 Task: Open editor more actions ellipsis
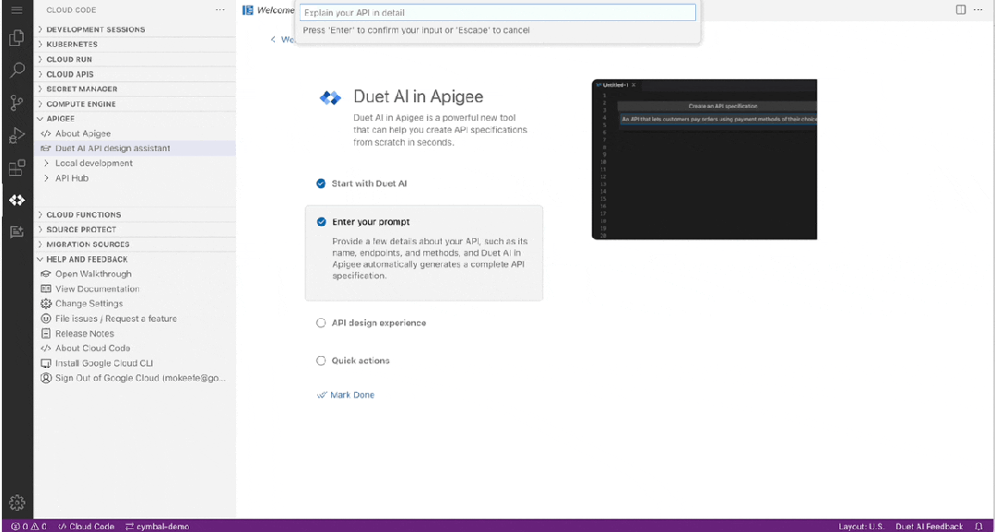click(x=977, y=9)
